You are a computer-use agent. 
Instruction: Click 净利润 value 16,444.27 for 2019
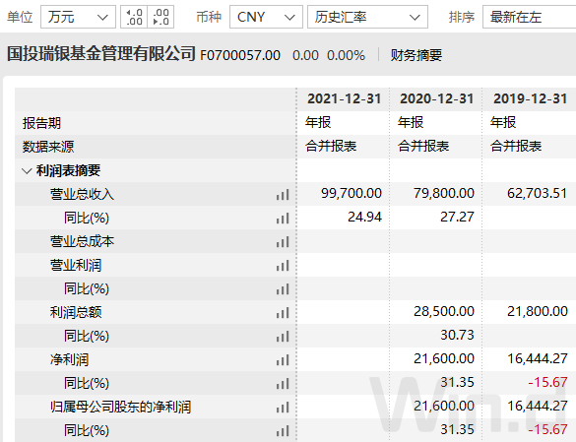click(x=538, y=358)
